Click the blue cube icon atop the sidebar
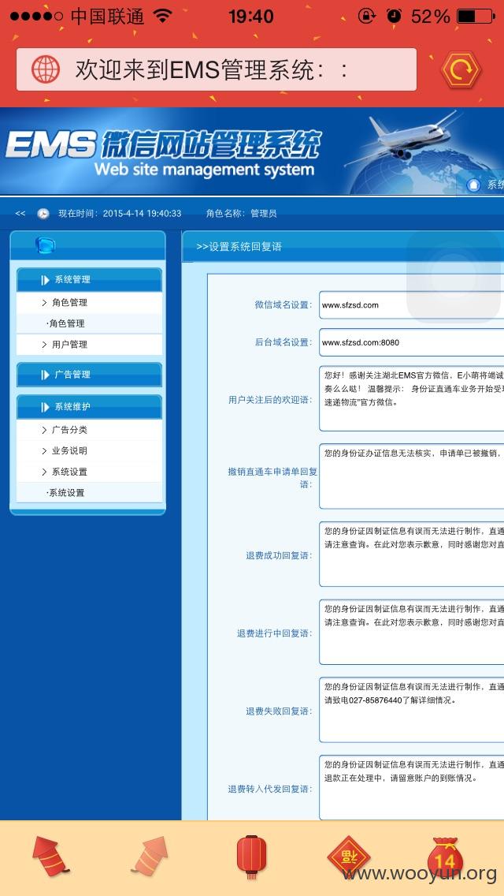The width and height of the screenshot is (504, 896). tap(45, 246)
